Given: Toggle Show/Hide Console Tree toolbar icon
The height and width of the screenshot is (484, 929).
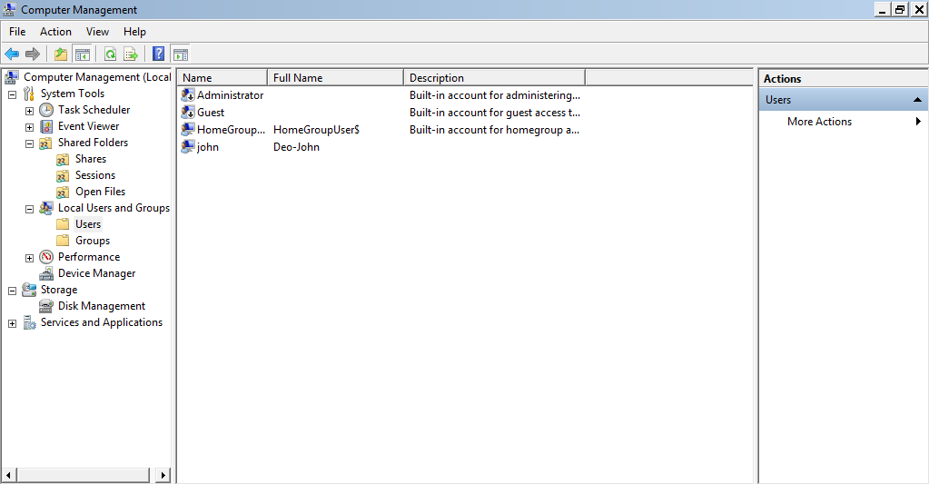Looking at the screenshot, I should coord(83,54).
